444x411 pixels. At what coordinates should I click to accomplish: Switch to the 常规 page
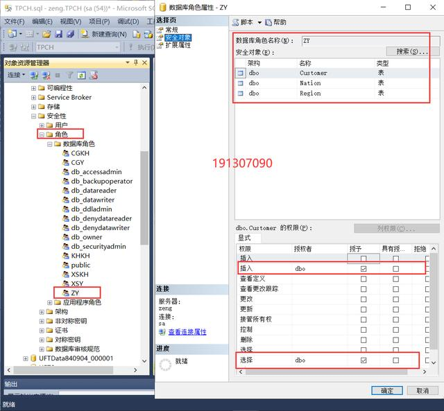click(x=171, y=30)
